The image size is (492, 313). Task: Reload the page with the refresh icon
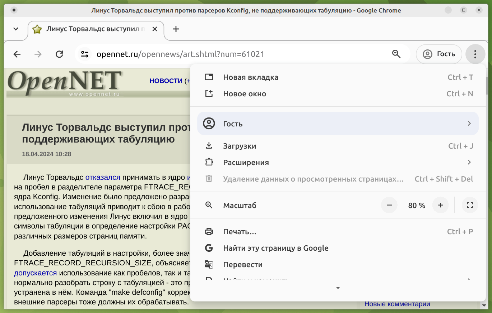click(59, 54)
